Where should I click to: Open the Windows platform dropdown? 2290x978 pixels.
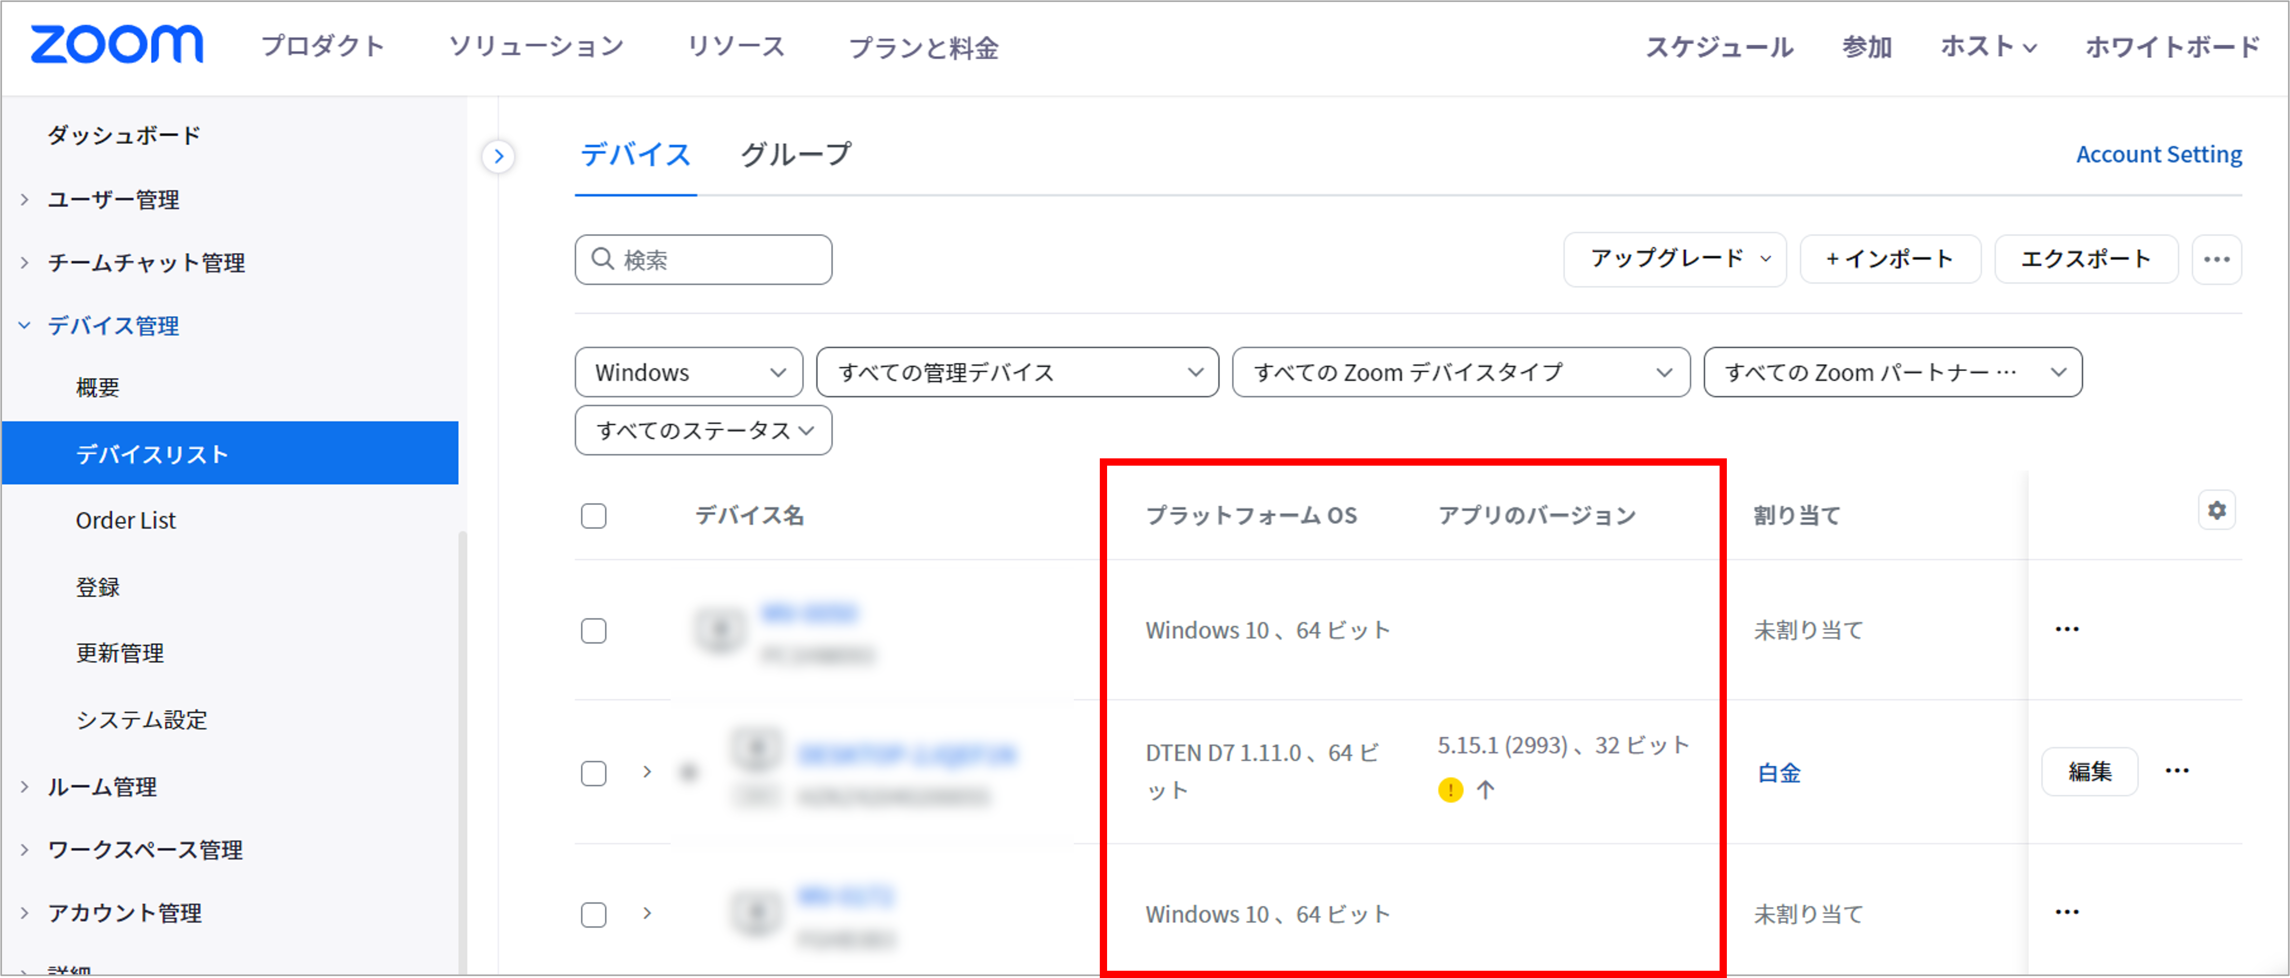pos(689,372)
